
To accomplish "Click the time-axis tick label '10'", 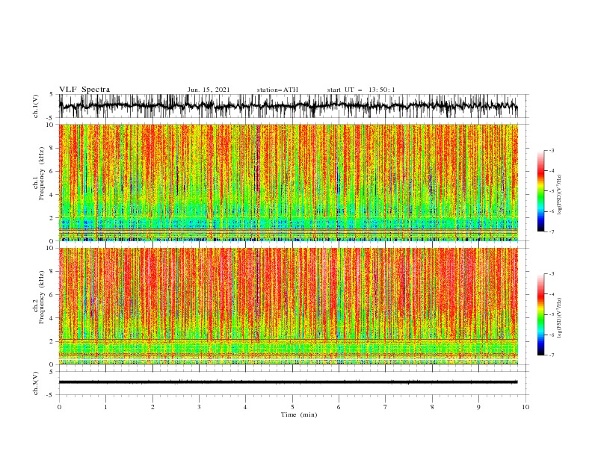I will 525,407.
